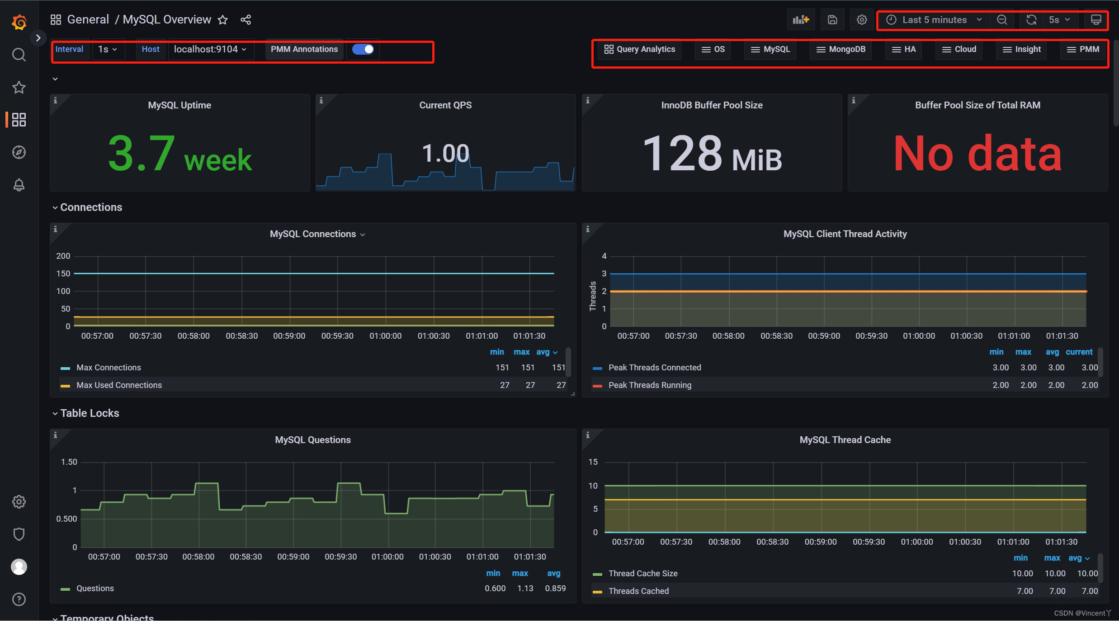Click MySQL Client Thread Activity info icon
The image size is (1119, 621).
(x=588, y=229)
